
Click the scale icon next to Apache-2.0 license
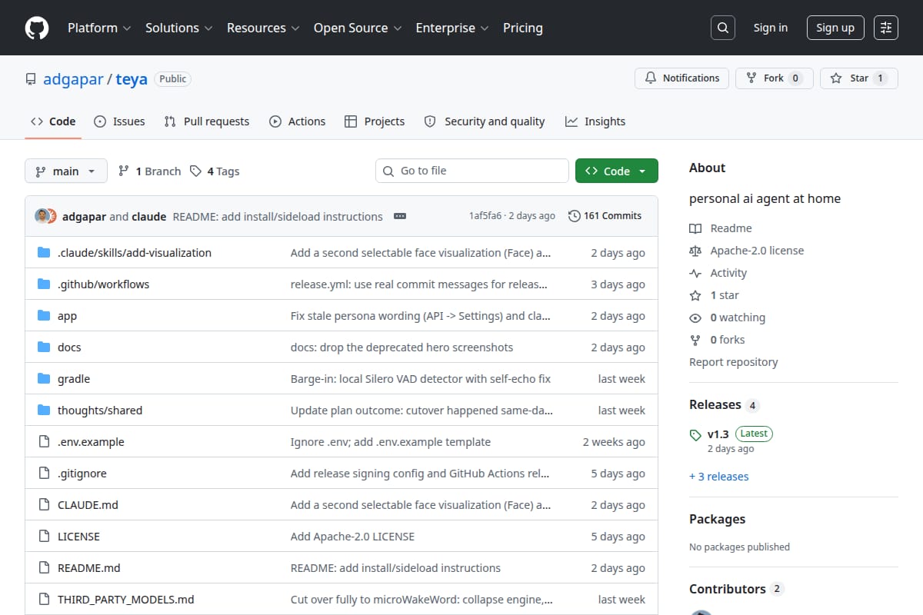tap(695, 251)
